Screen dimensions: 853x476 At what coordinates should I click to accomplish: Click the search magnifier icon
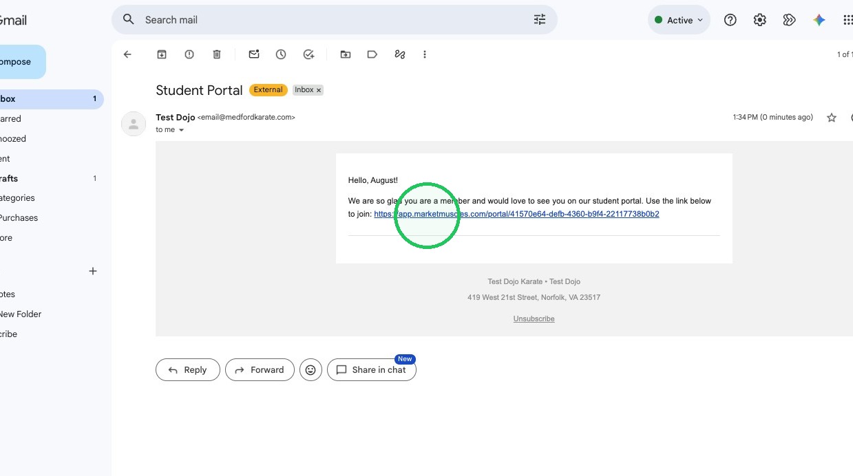tap(128, 20)
